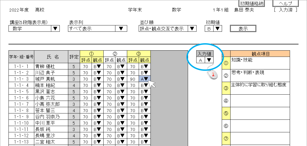Screen dimensions: 307x146
Task: Select student name 二宮 柚太
Action: [x=45, y=142]
